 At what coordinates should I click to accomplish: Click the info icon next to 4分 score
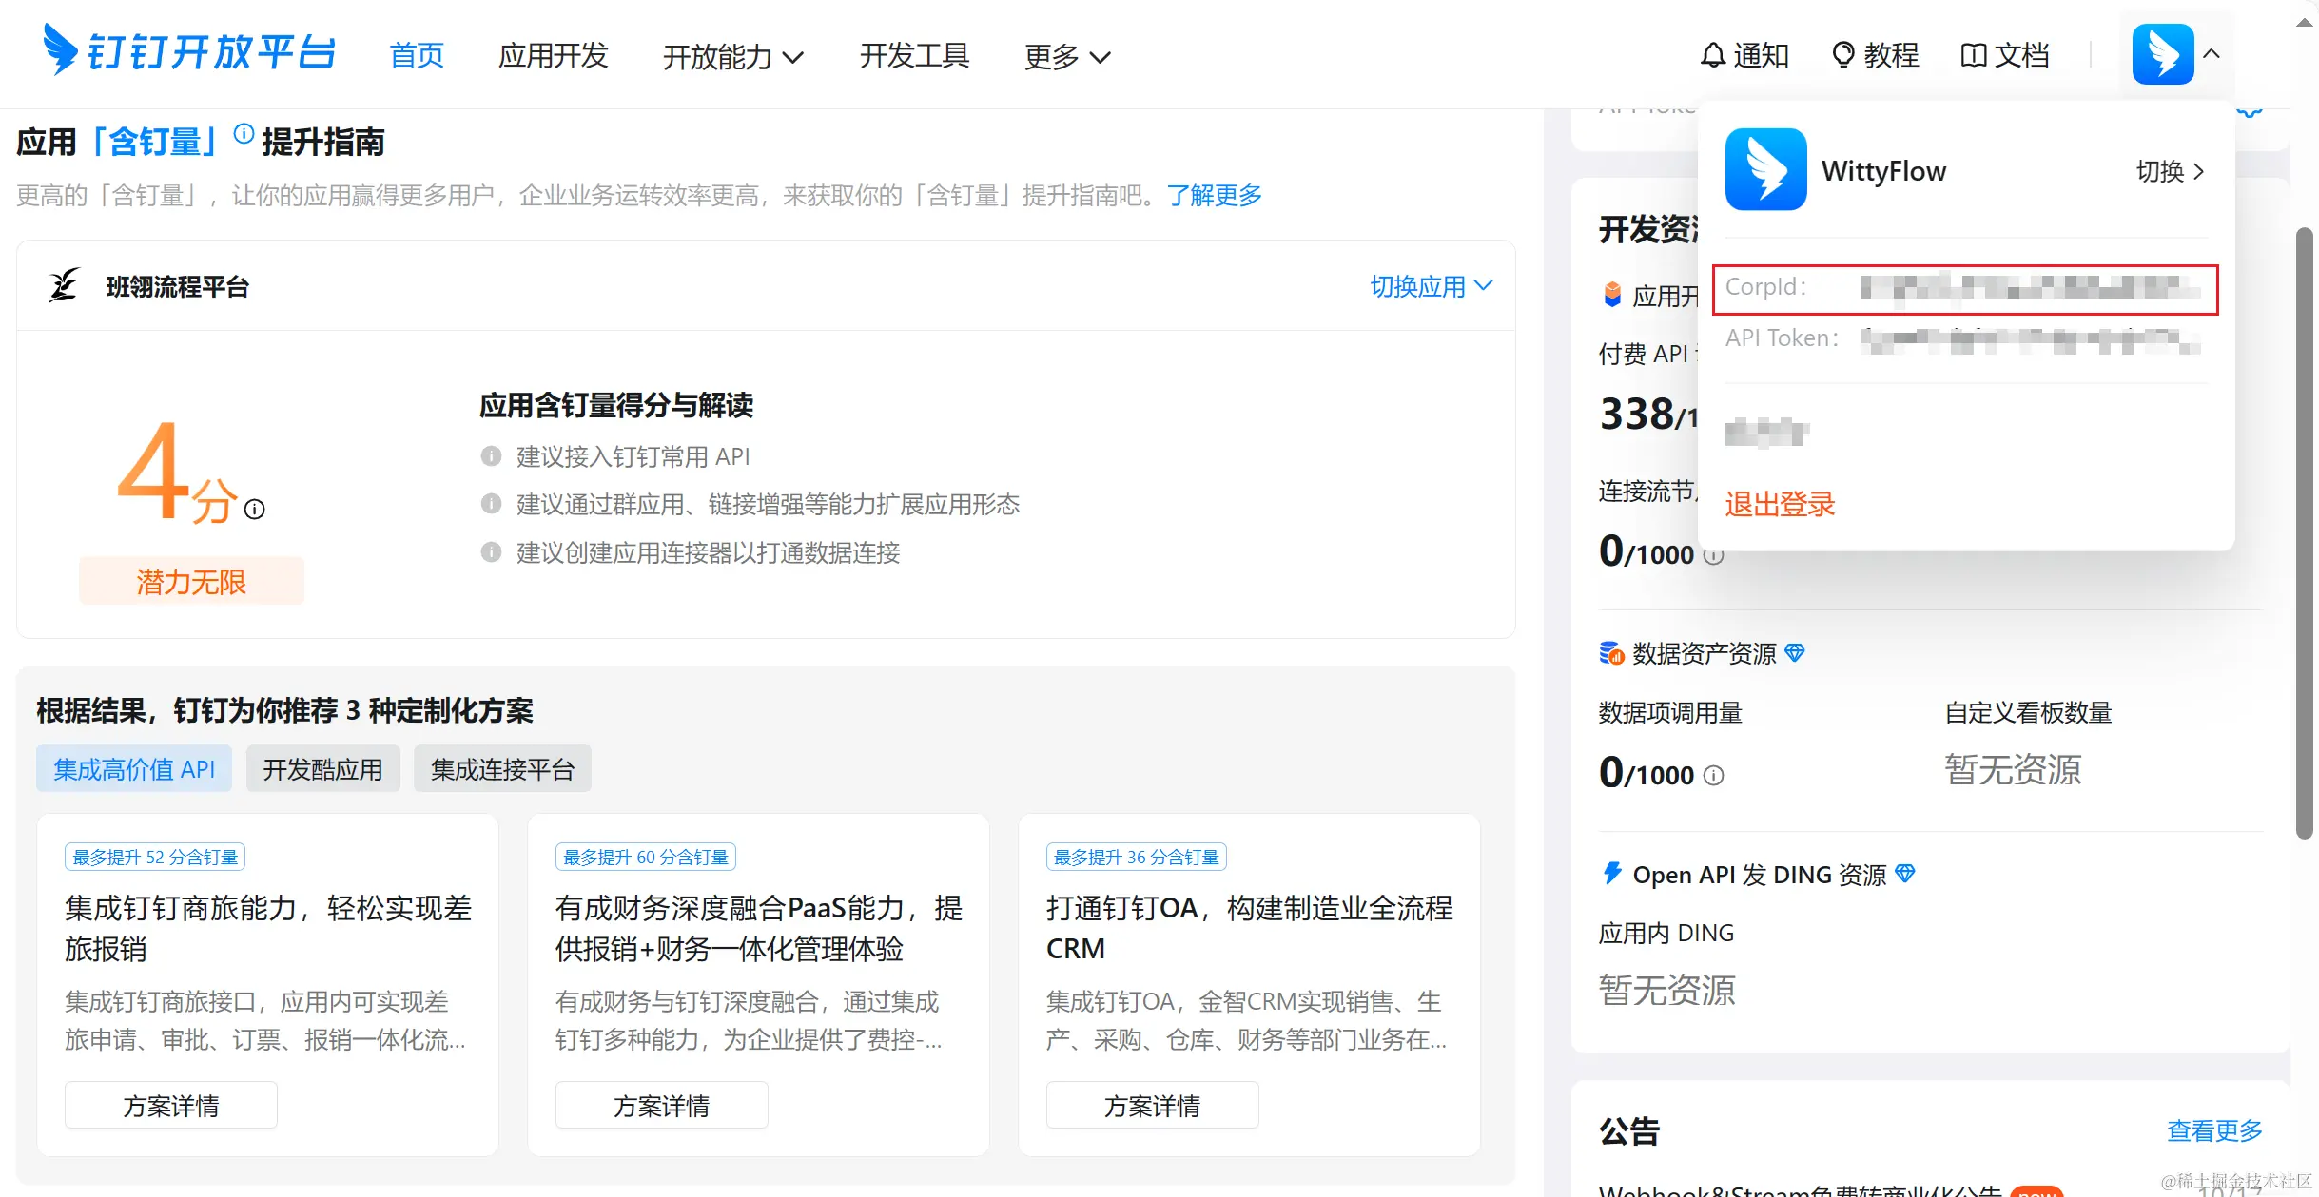click(254, 510)
